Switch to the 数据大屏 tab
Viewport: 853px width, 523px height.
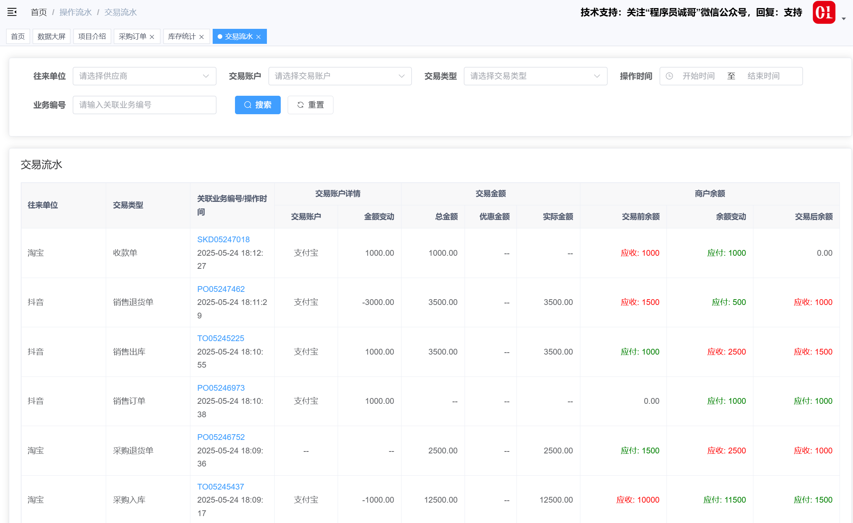pos(51,37)
